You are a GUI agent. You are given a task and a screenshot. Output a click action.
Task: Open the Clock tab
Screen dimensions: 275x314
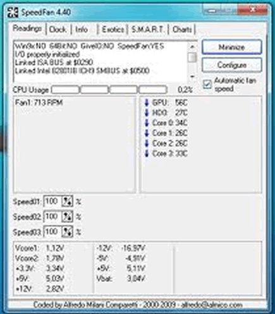[x=58, y=30]
